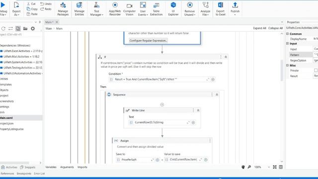The width and height of the screenshot is (318, 179).
Task: Click Export to Excel
Action: coord(221,9)
